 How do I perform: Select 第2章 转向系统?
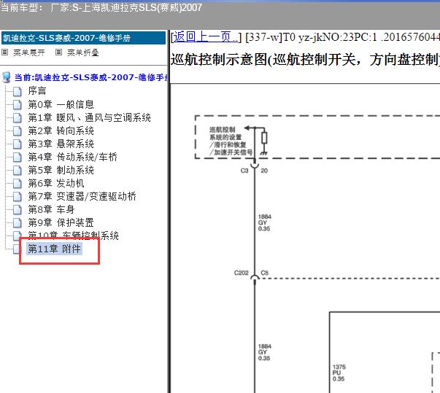click(61, 131)
